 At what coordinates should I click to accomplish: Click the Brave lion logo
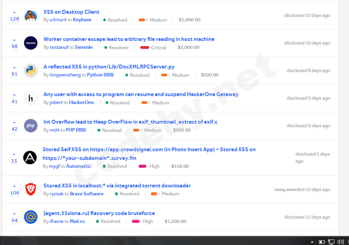(31, 189)
